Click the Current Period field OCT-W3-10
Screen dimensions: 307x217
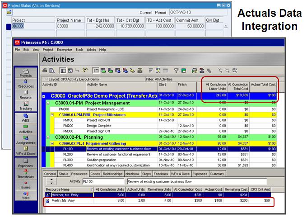(x=198, y=12)
